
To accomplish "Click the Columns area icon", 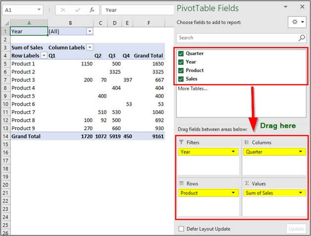I will click(x=247, y=142).
